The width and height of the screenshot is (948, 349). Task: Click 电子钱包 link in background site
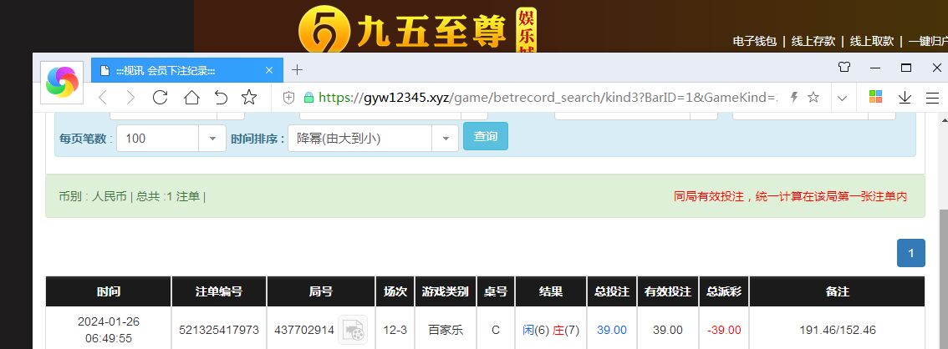755,41
